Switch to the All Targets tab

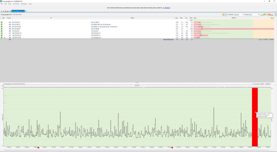(x=6, y=11)
